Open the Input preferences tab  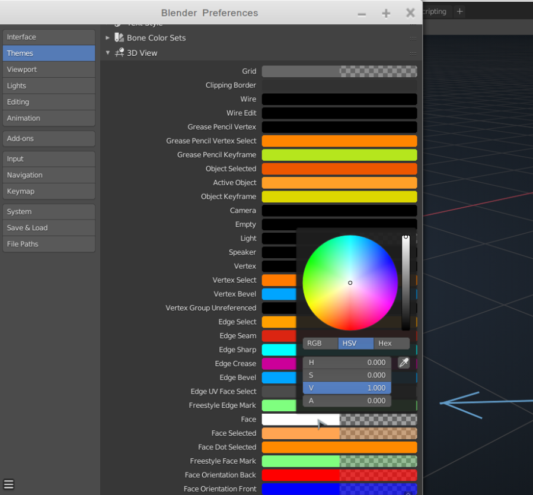point(49,159)
